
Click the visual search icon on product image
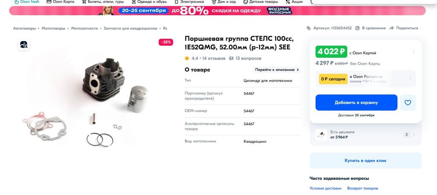(x=24, y=45)
